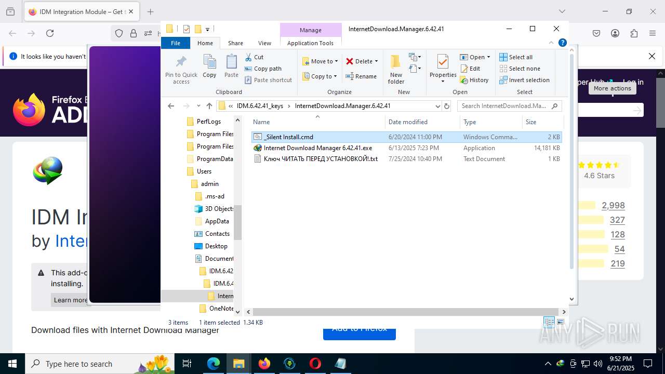The image size is (665, 374).
Task: Switch to the View ribbon tab
Action: [265, 43]
